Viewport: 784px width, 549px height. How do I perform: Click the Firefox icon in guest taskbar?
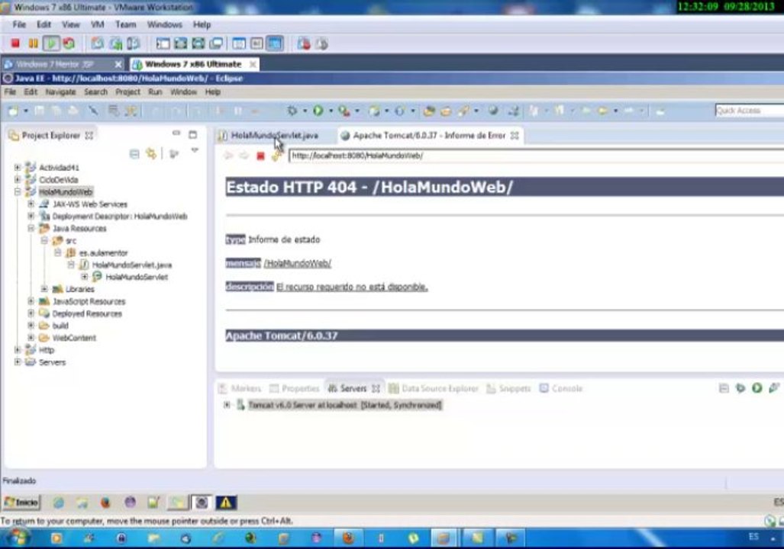105,502
